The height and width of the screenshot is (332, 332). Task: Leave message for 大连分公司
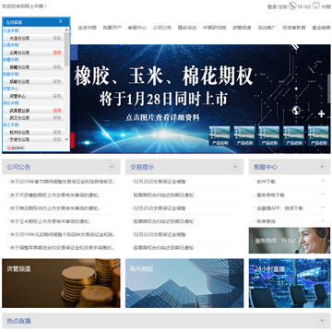tap(57, 38)
